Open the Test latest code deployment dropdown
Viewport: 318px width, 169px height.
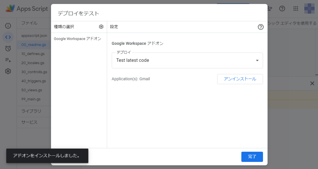coord(187,60)
